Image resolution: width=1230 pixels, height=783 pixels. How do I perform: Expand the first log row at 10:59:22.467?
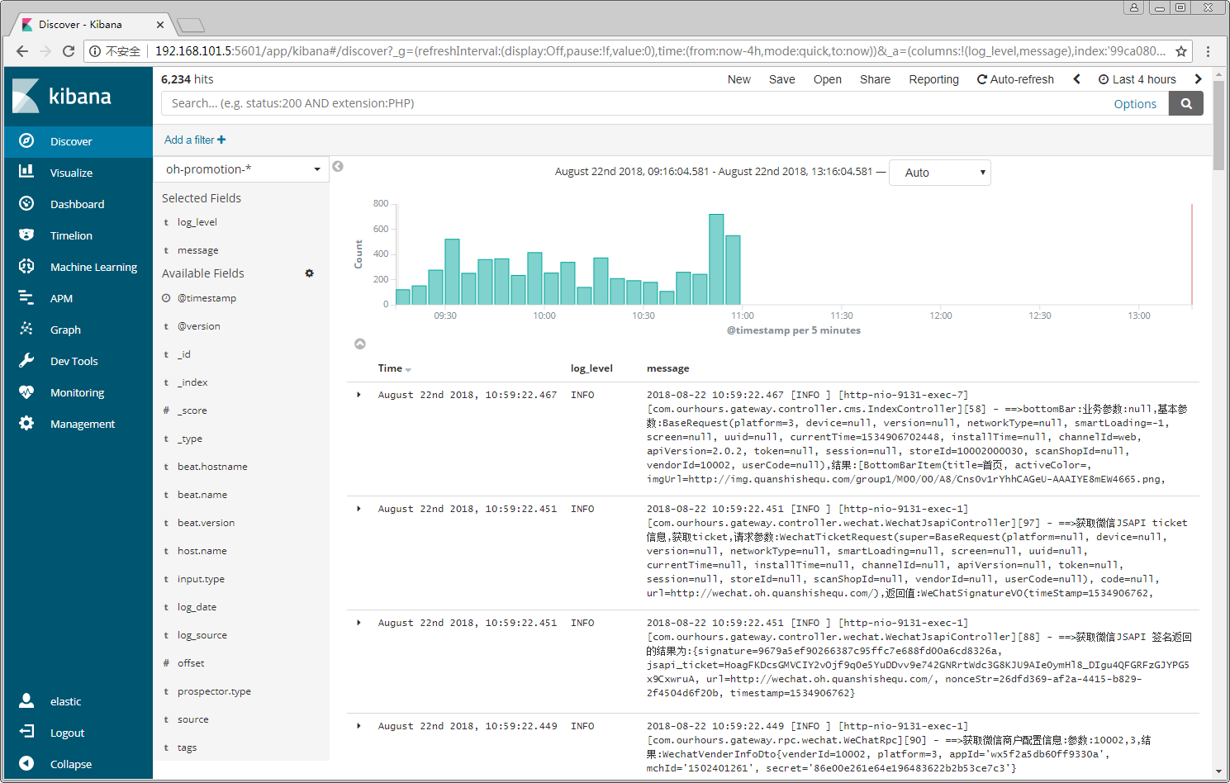point(359,395)
